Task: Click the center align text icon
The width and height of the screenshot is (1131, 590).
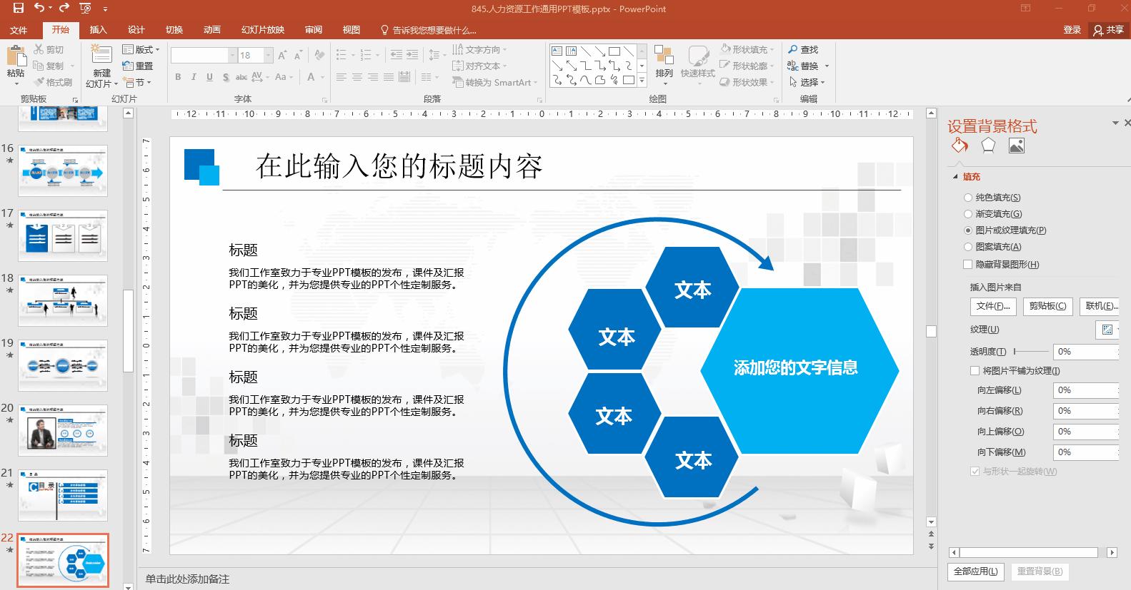Action: pyautogui.click(x=357, y=77)
